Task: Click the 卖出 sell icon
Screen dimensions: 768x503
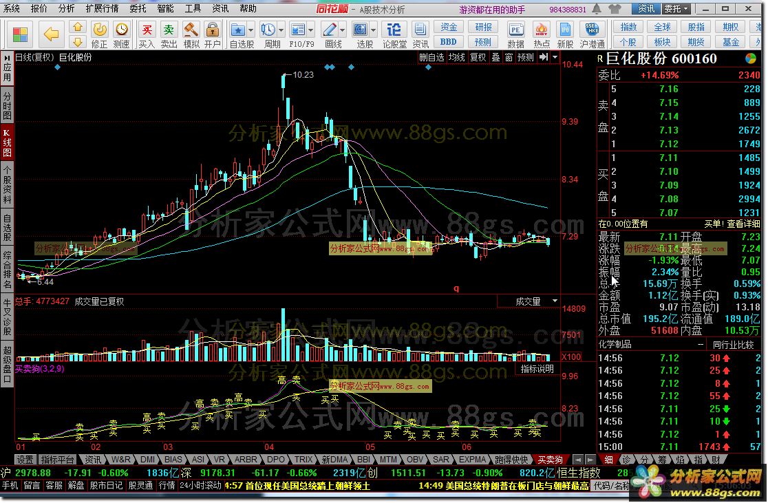Action: (x=169, y=35)
